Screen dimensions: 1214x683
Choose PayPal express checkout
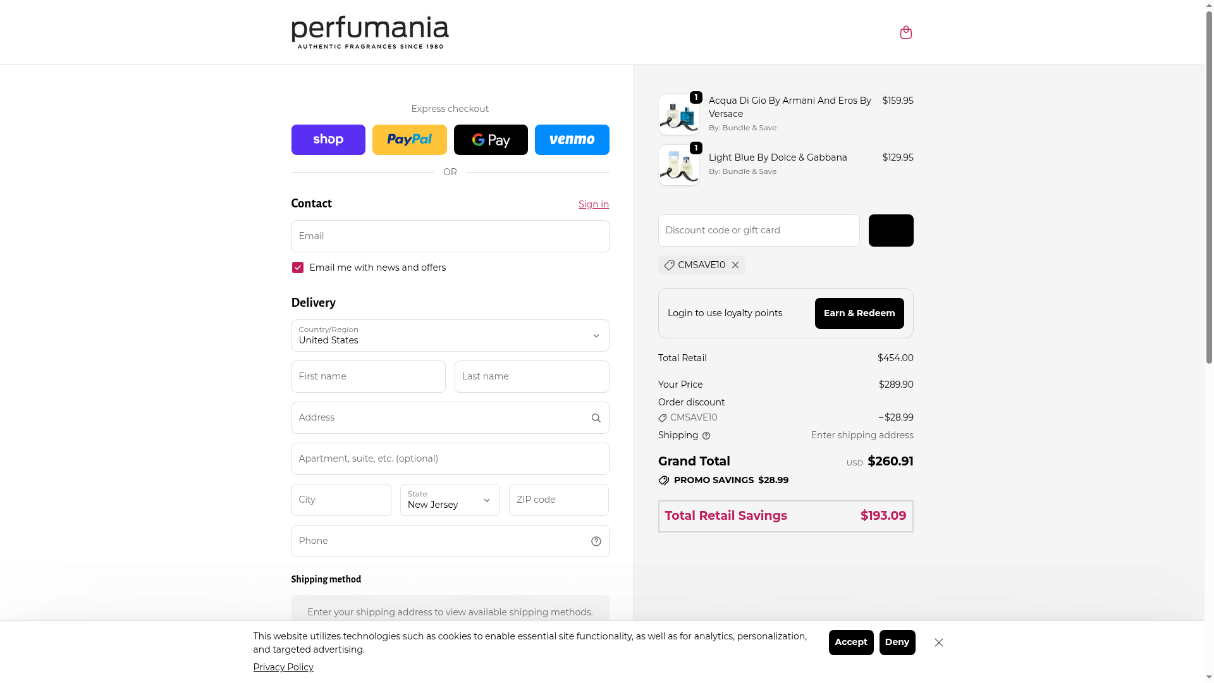pos(409,140)
